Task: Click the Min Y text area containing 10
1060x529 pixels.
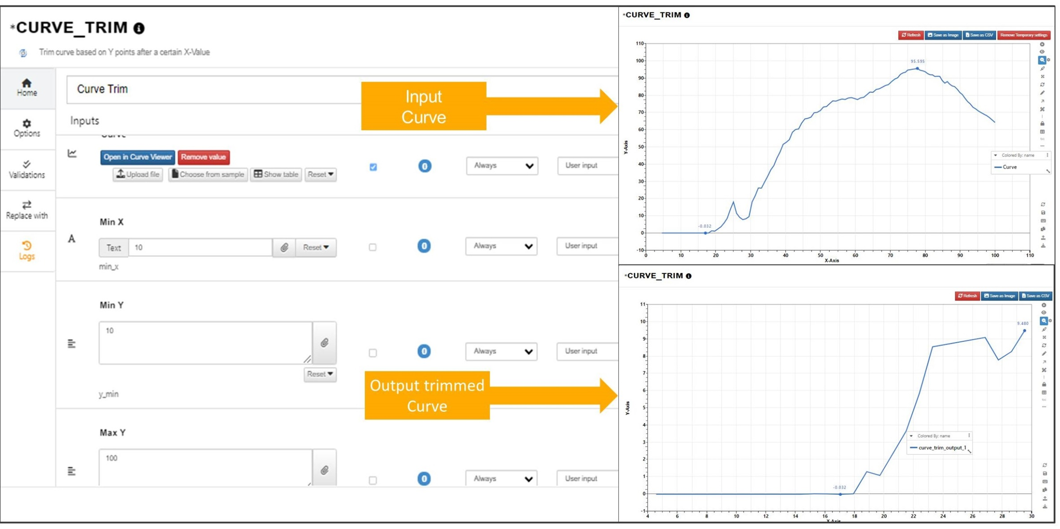Action: click(206, 343)
